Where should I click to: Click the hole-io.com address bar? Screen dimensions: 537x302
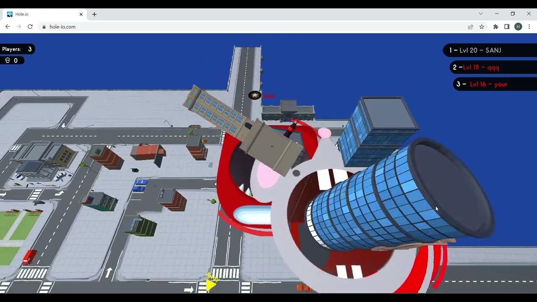pos(252,27)
